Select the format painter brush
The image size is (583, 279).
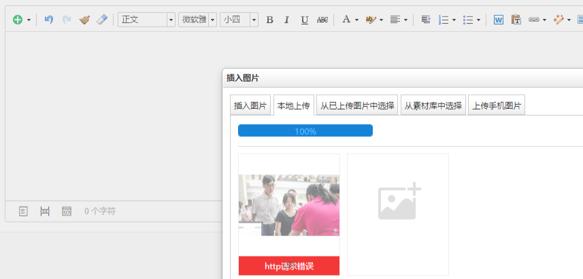(x=84, y=20)
